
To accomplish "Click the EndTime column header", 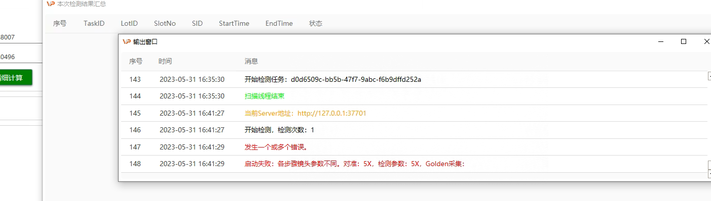I will [279, 23].
